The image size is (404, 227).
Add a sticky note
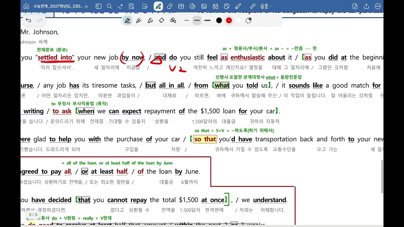click(227, 6)
